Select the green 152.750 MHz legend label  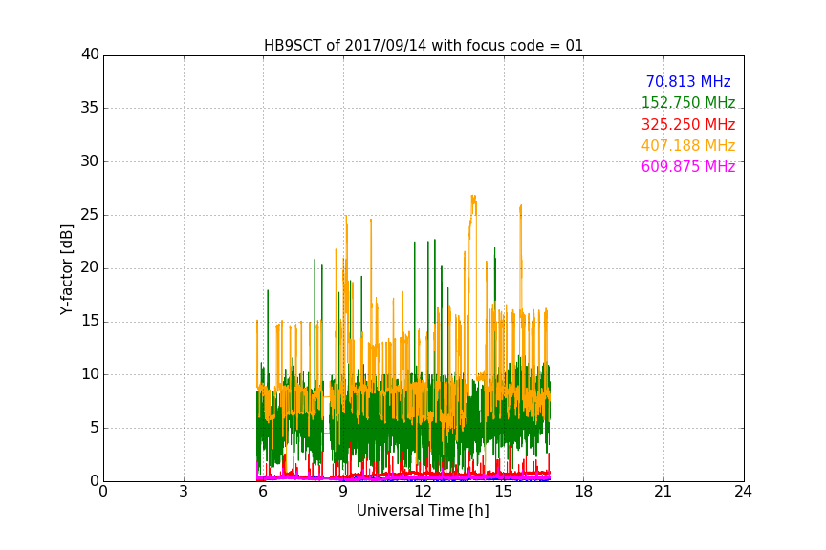688,102
